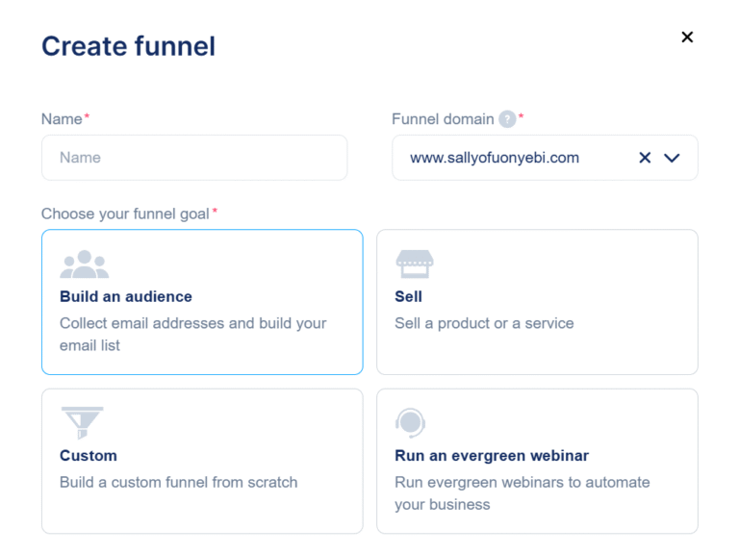
Task: Click the Funnel domain help question-mark icon
Action: click(507, 119)
